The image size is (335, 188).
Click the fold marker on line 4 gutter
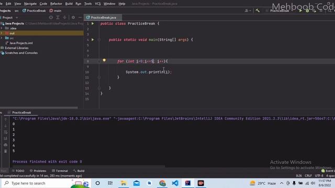[99, 40]
